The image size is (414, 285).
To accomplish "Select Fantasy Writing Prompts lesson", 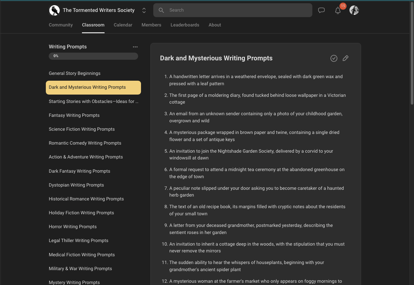I will [x=74, y=115].
